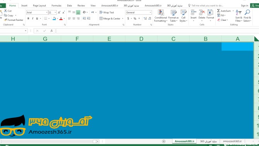Click the Delete cells icon
The width and height of the screenshot is (259, 146).
(x=202, y=12)
